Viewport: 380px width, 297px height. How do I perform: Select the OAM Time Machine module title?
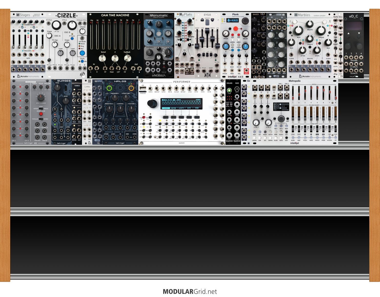click(115, 15)
